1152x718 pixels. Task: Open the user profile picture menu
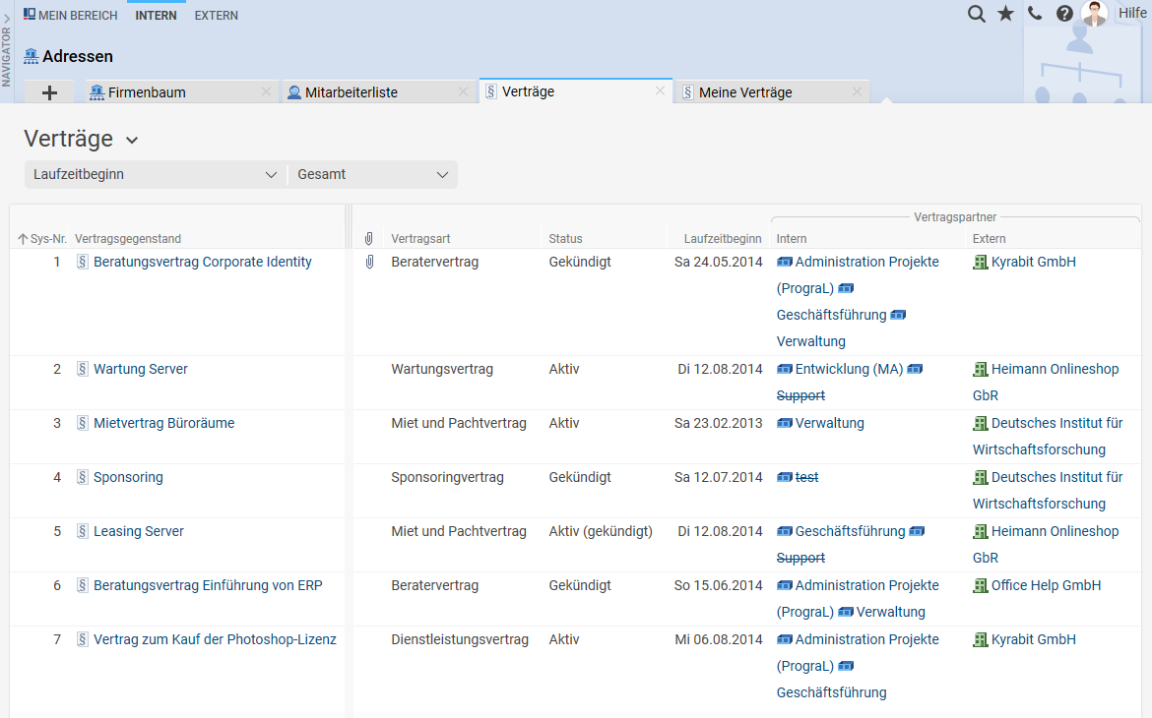pos(1094,14)
